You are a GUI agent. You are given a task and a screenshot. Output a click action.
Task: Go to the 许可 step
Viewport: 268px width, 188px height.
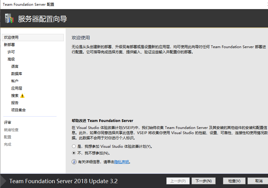point(11,52)
